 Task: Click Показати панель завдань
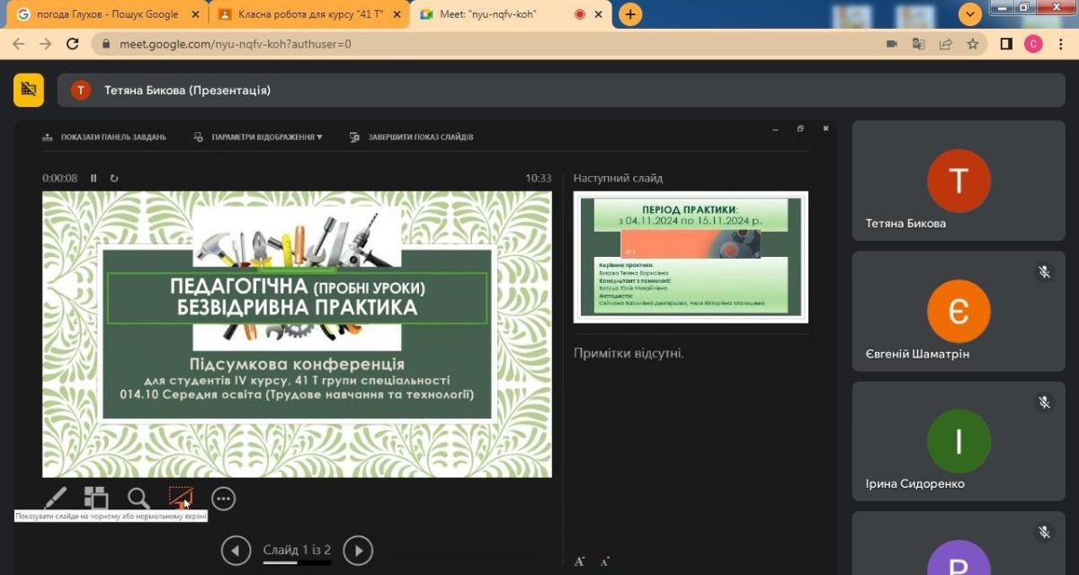click(x=104, y=137)
